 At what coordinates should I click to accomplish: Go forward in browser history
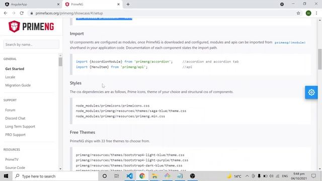tap(14, 13)
